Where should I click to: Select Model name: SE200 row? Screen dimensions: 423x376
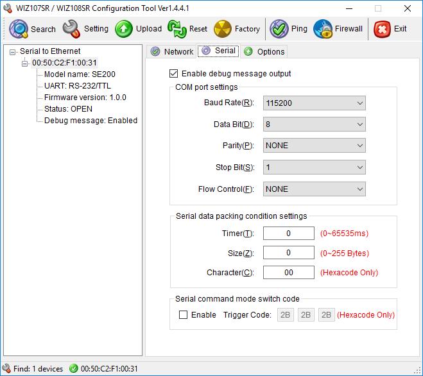pos(80,74)
